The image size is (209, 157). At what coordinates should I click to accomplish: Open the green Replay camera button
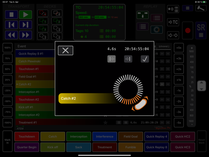143,15
